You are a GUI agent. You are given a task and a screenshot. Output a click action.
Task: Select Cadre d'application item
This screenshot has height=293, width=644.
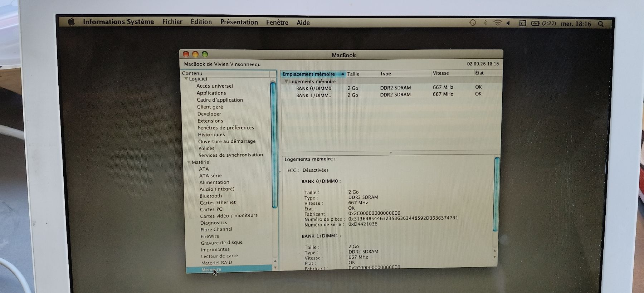click(x=220, y=100)
